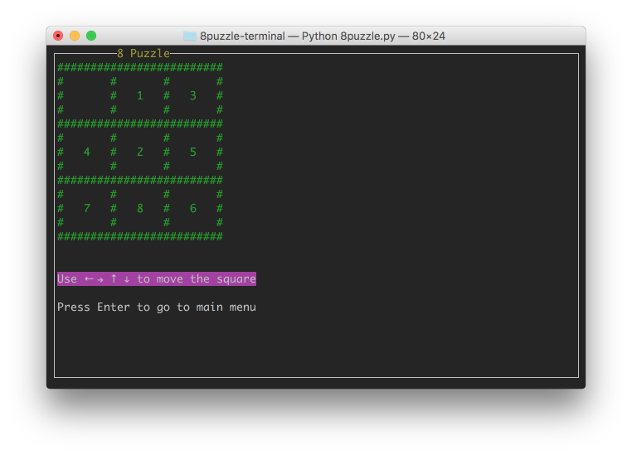Image resolution: width=632 pixels, height=455 pixels.
Task: Click puzzle tile number 5
Action: (x=193, y=152)
